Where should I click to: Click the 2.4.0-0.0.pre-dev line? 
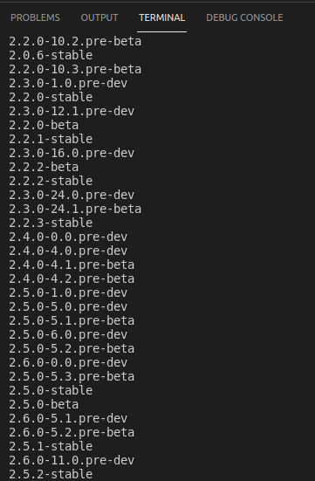point(68,237)
